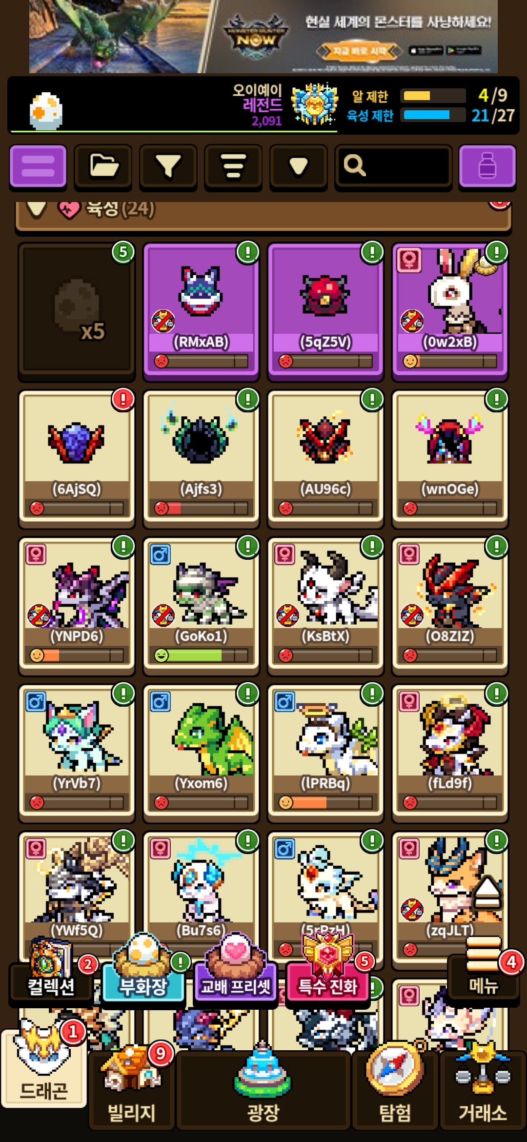Open the sort order icon
This screenshot has height=1142, width=527.
point(233,166)
